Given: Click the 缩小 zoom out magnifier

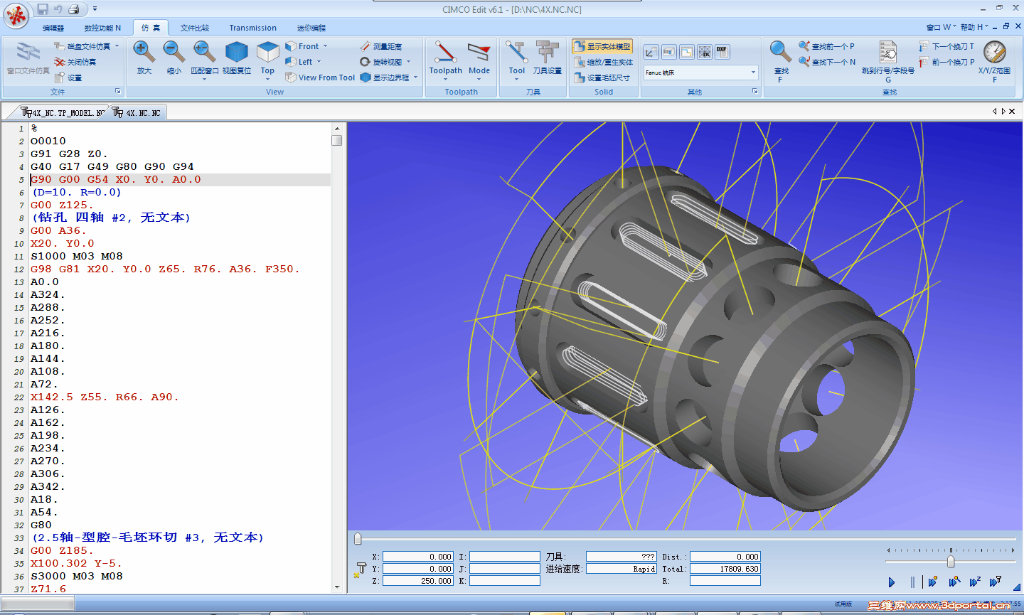Looking at the screenshot, I should tap(174, 53).
